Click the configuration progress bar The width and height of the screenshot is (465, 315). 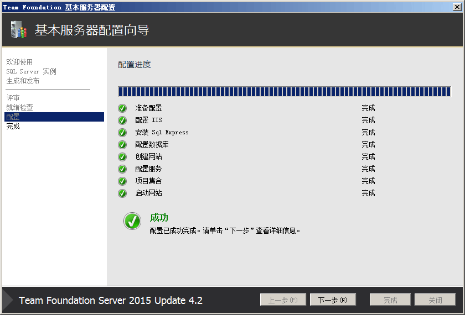coord(285,92)
